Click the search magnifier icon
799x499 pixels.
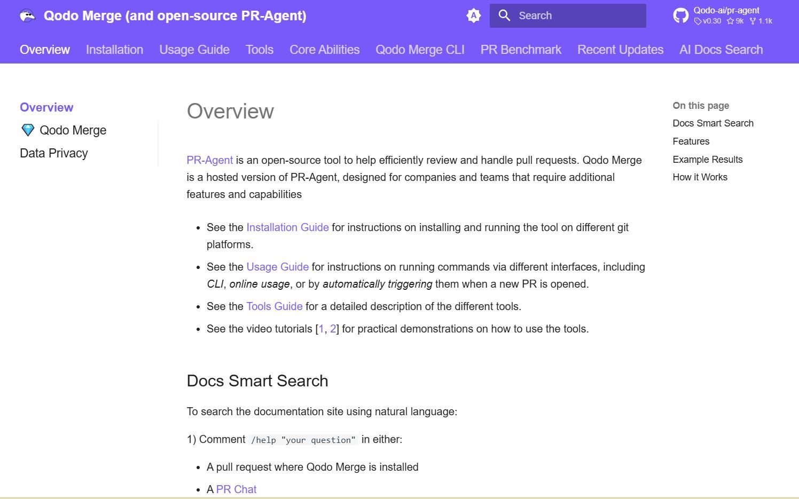point(504,15)
